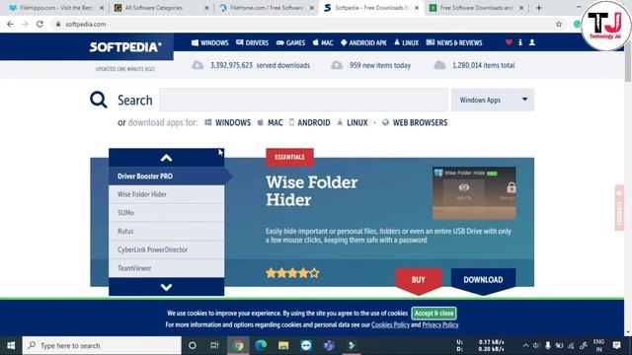Screen dimensions: 632x355
Task: Open the Android APK section
Action: tap(363, 42)
